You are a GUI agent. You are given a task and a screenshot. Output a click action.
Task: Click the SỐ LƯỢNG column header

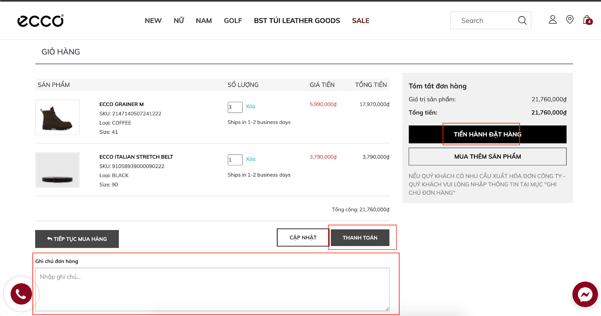(243, 85)
